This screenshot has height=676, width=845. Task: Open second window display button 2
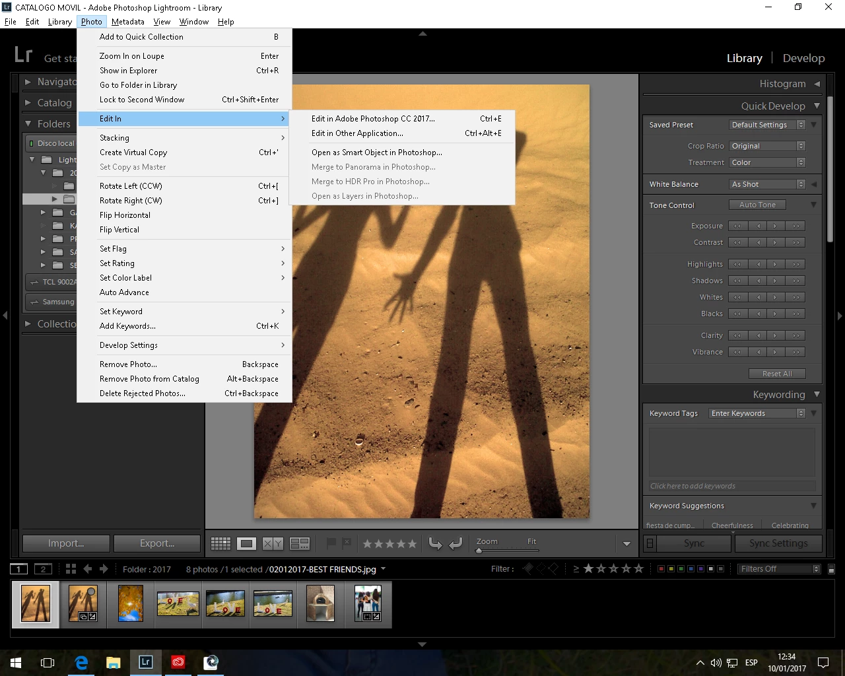(43, 569)
